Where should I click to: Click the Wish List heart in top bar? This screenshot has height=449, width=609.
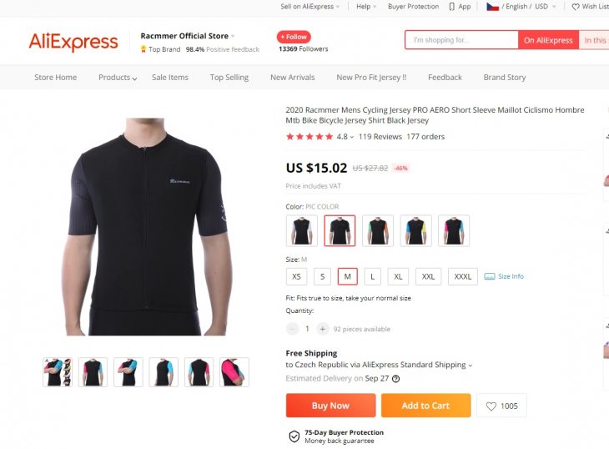576,7
